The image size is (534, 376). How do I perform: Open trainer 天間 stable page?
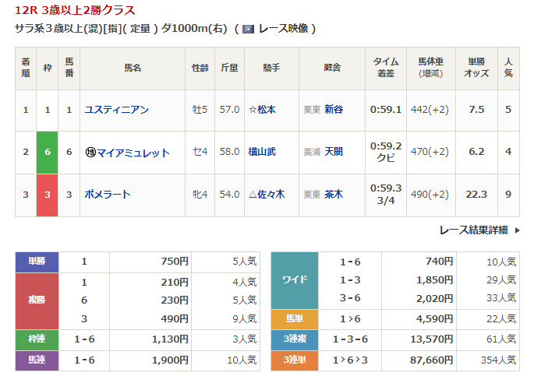point(334,153)
